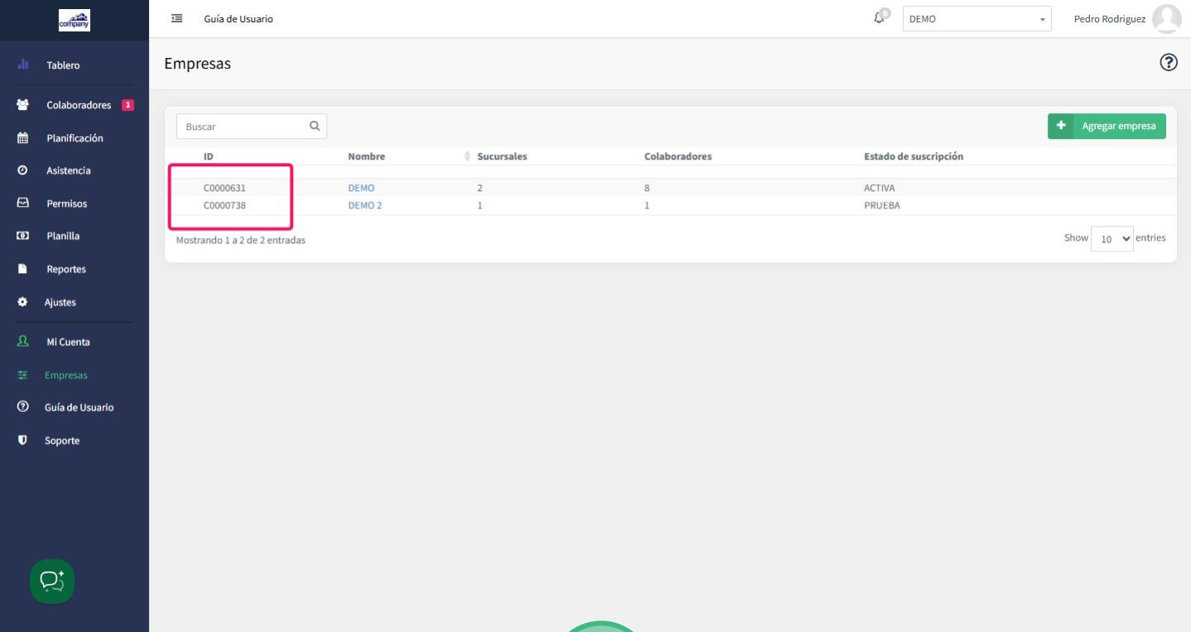
Task: Click the Guía de Usuario top link
Action: [238, 19]
